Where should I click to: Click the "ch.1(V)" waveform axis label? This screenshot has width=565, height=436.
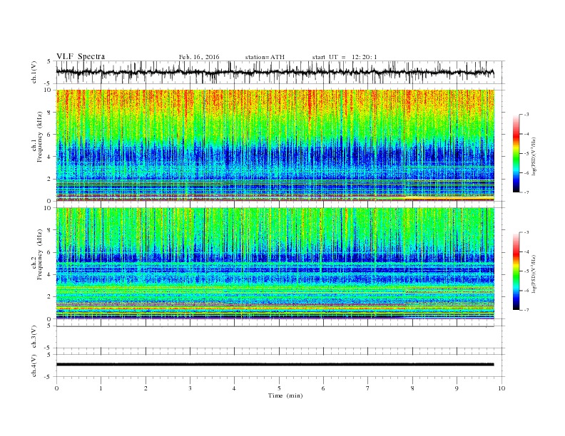click(34, 72)
